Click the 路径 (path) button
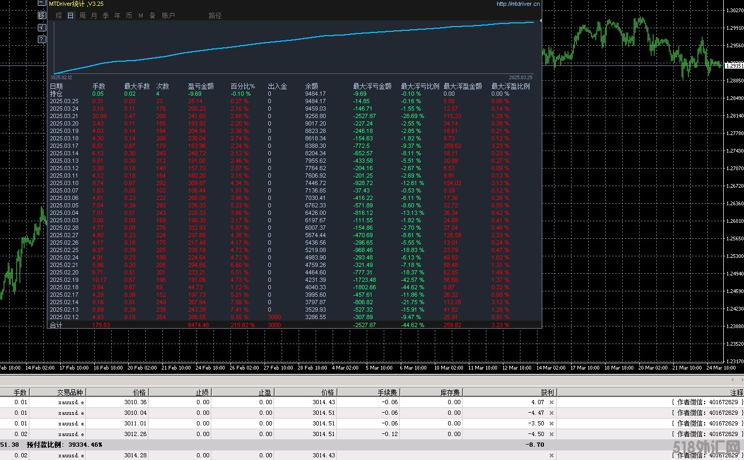 [x=215, y=16]
